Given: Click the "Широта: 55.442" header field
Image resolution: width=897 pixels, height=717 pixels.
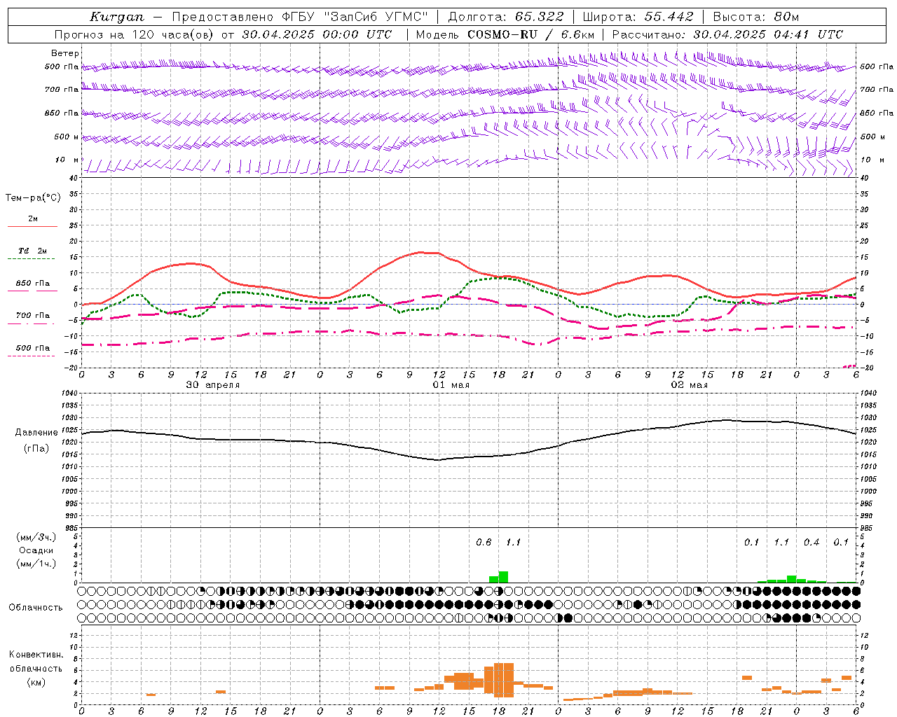Looking at the screenshot, I should pos(638,17).
